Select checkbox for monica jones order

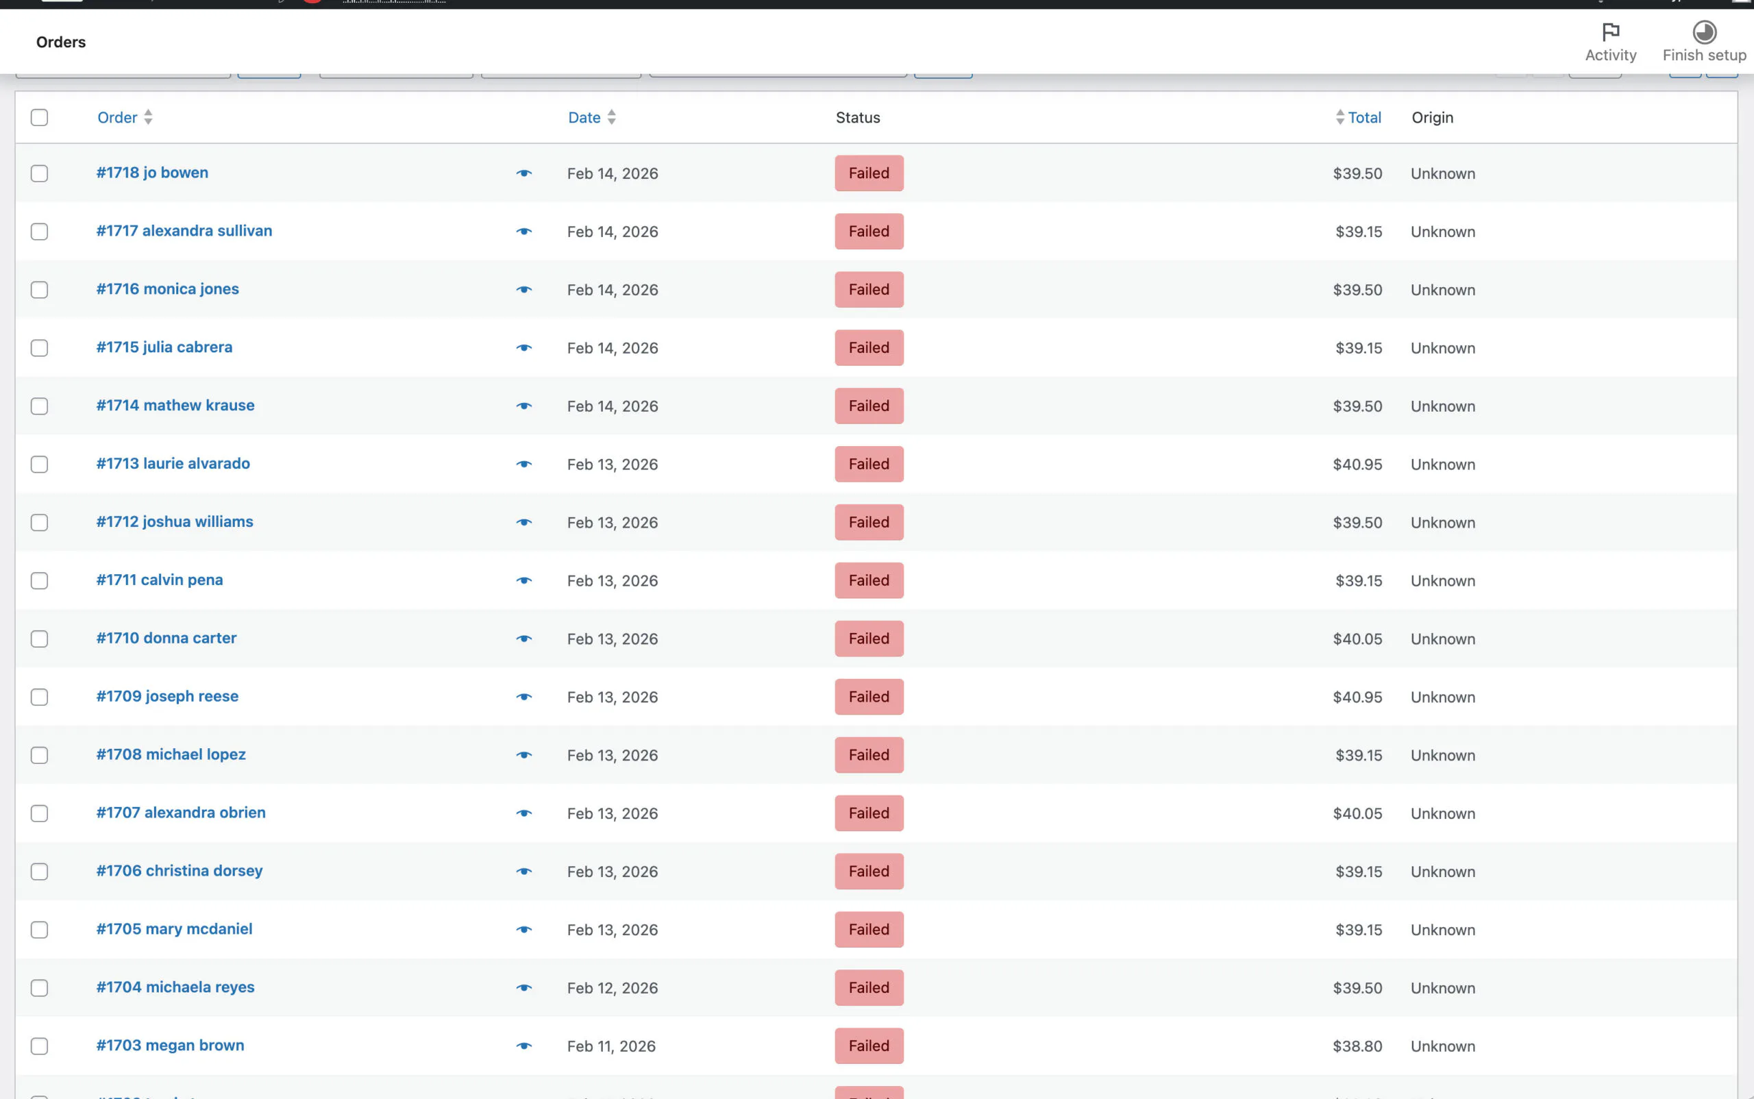coord(39,290)
